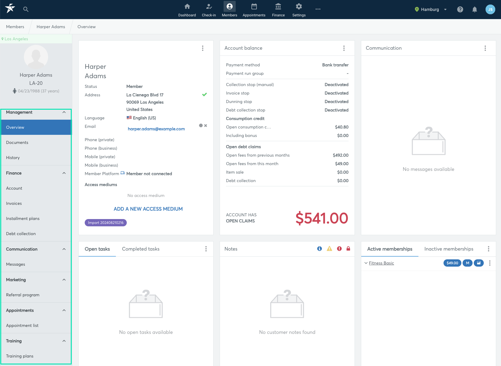Go to Members breadcrumb
This screenshot has height=366, width=501.
(15, 27)
